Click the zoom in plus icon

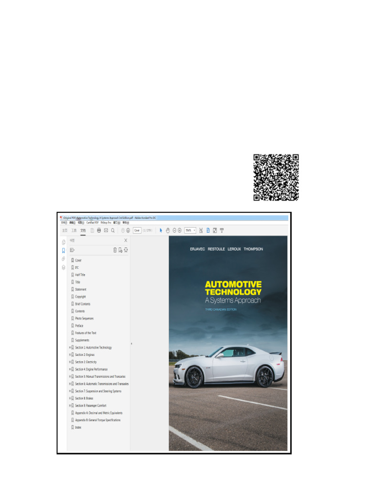pos(180,230)
